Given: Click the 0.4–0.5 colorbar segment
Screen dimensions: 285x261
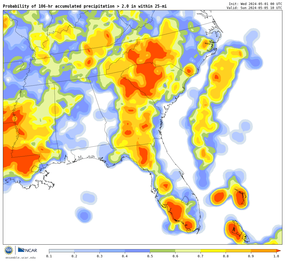Looking at the screenshot, I should click(137, 251).
